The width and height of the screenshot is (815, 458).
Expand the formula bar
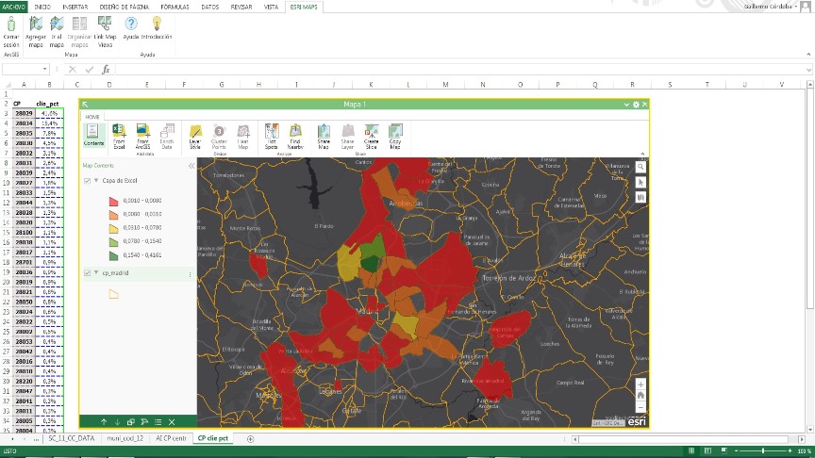coord(808,70)
